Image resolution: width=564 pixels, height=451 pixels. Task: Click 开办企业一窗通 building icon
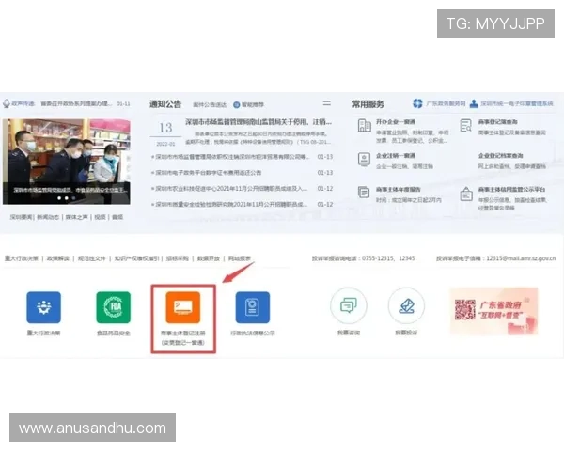point(365,126)
